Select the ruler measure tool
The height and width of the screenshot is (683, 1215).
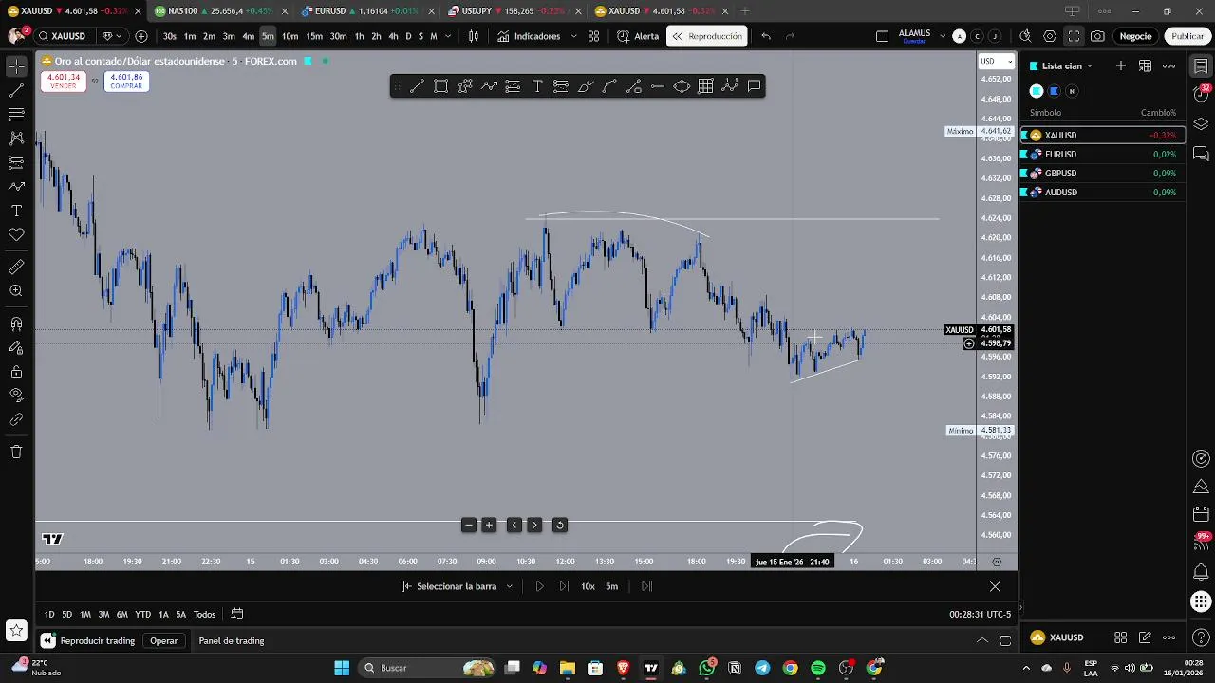(x=16, y=268)
